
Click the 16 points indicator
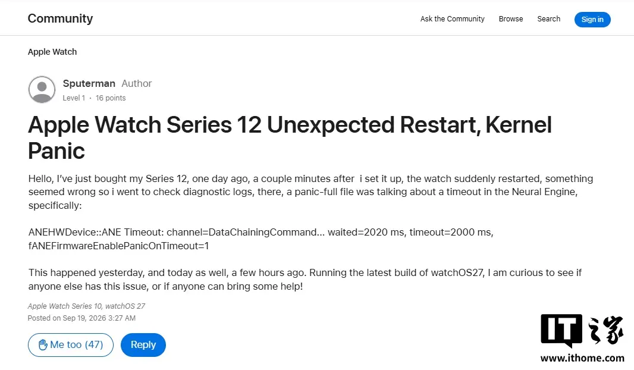tap(111, 98)
